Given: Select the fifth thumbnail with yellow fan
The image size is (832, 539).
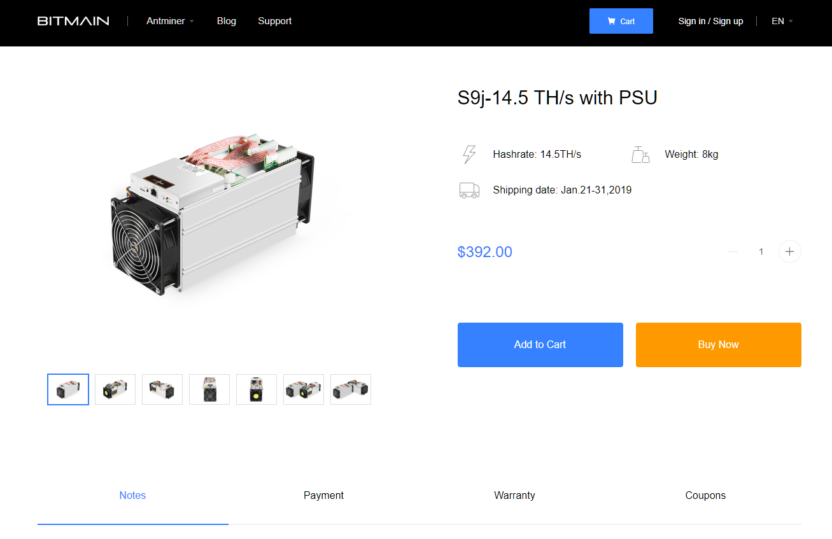Looking at the screenshot, I should (257, 389).
